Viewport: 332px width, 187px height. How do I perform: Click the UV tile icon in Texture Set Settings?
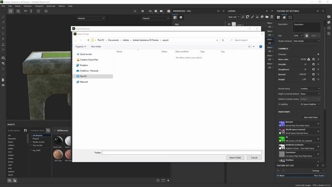click(290, 17)
